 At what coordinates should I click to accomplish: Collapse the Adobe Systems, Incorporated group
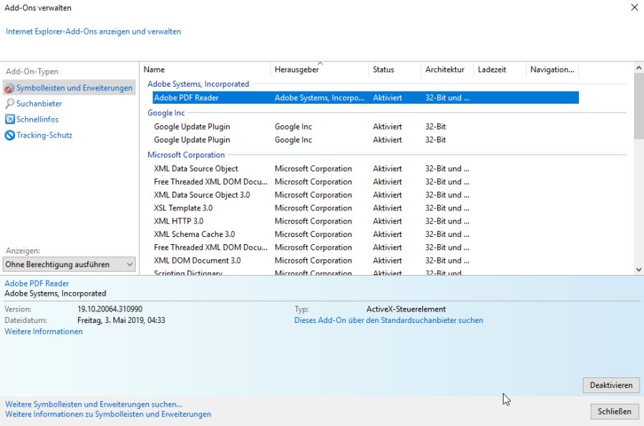click(x=198, y=84)
